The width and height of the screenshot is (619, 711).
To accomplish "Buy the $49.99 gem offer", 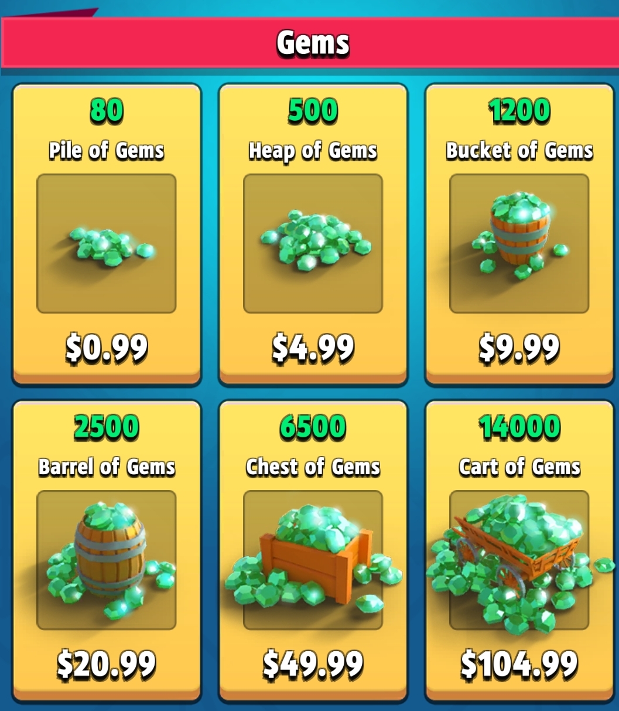I will click(x=313, y=664).
